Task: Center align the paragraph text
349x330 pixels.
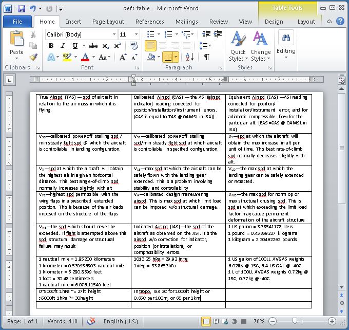Action: pos(163,46)
